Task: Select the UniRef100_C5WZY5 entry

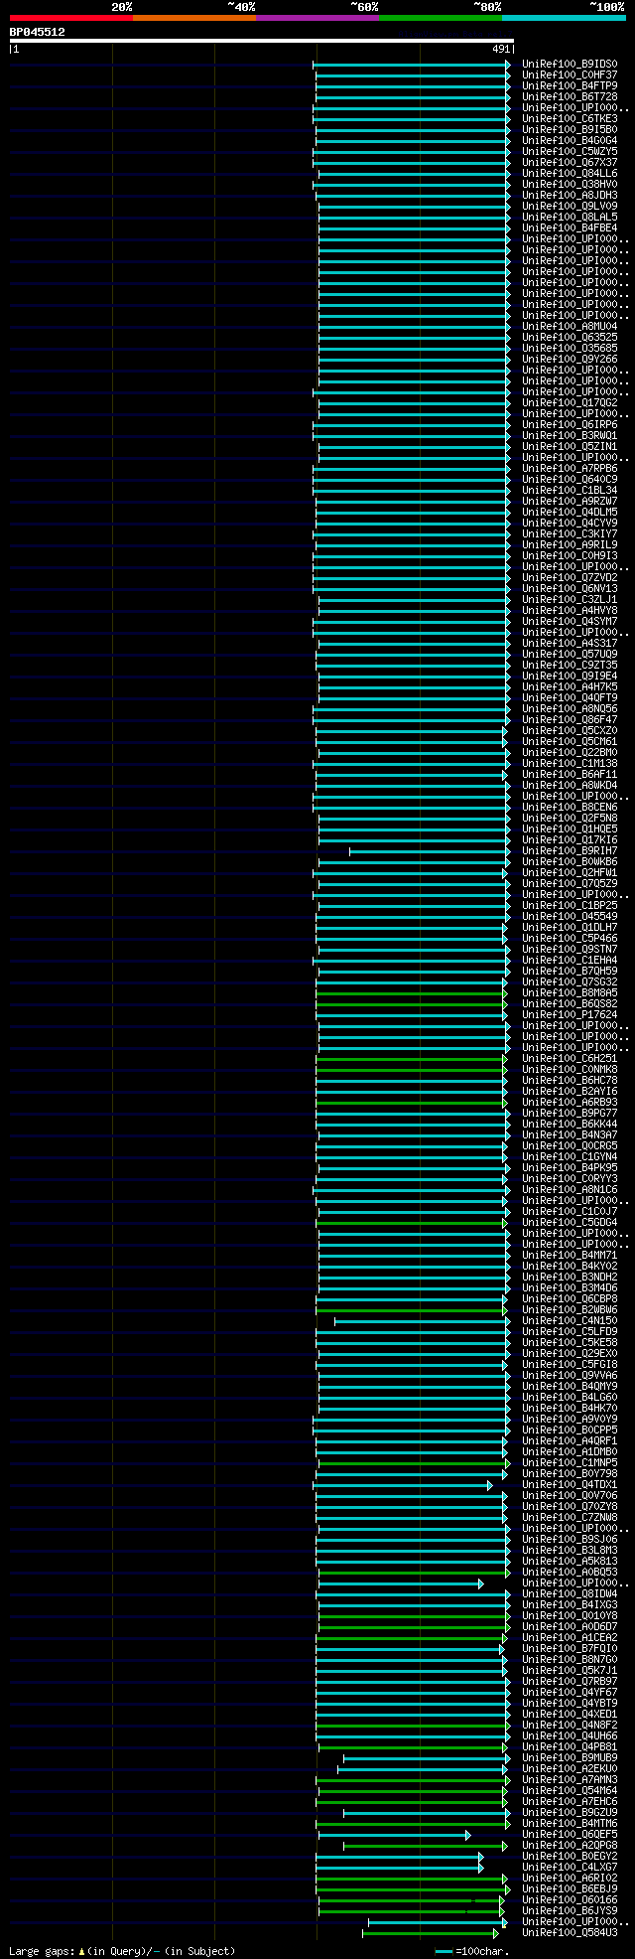Action: click(x=570, y=152)
